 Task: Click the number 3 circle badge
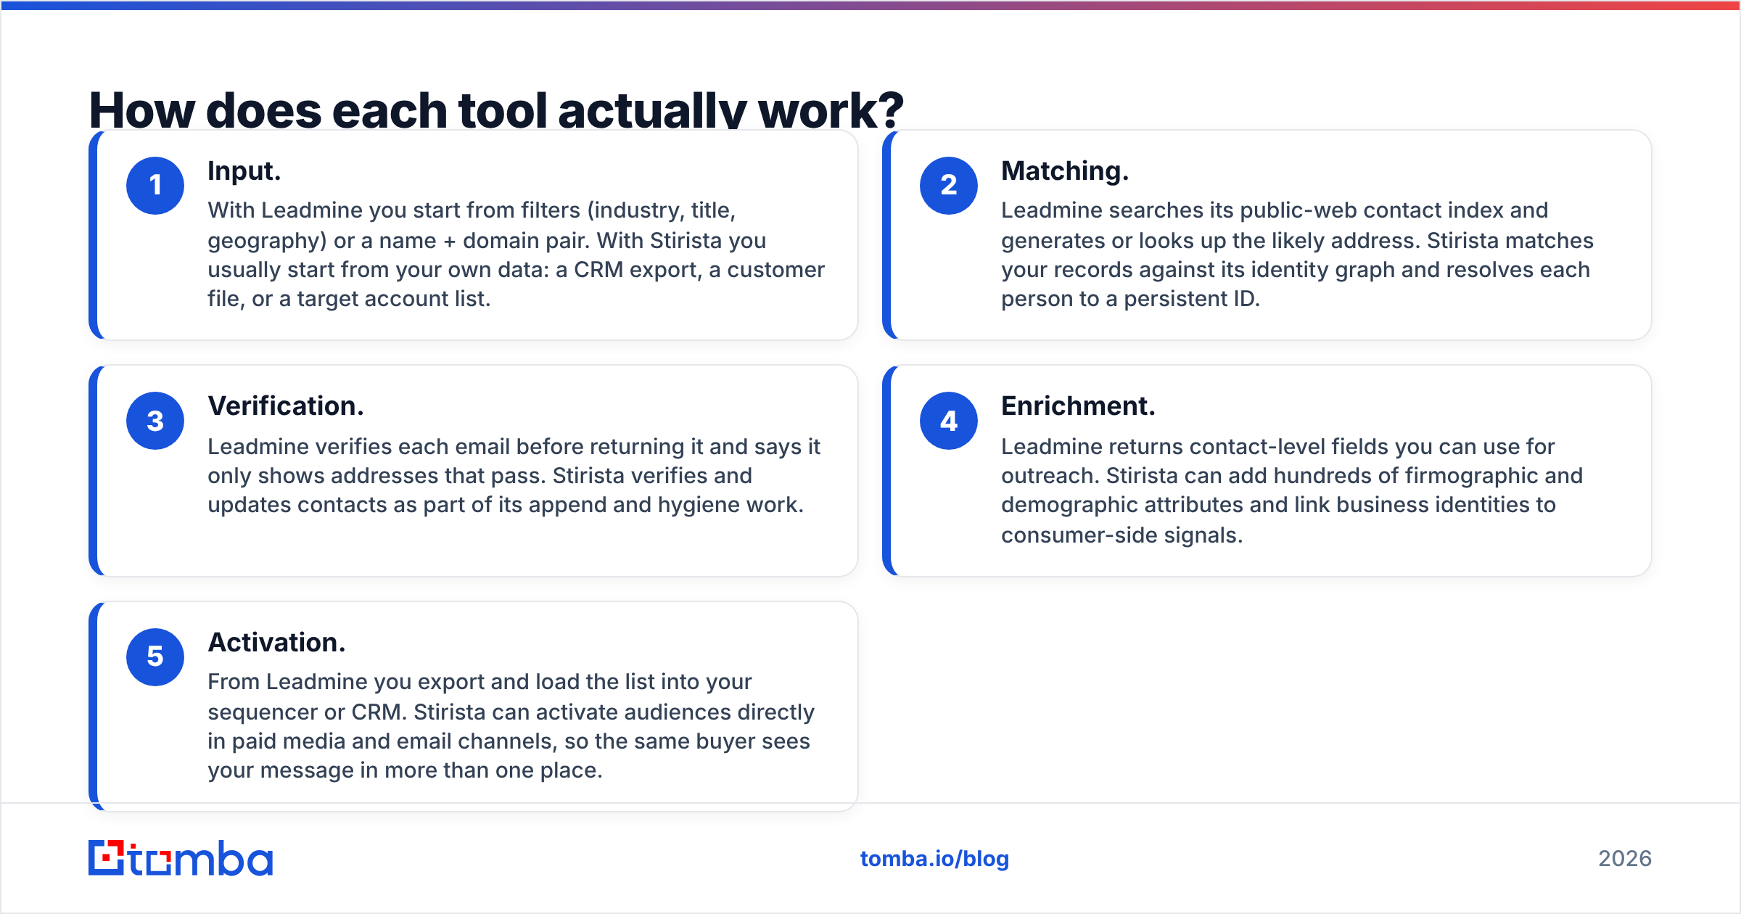[x=155, y=421]
